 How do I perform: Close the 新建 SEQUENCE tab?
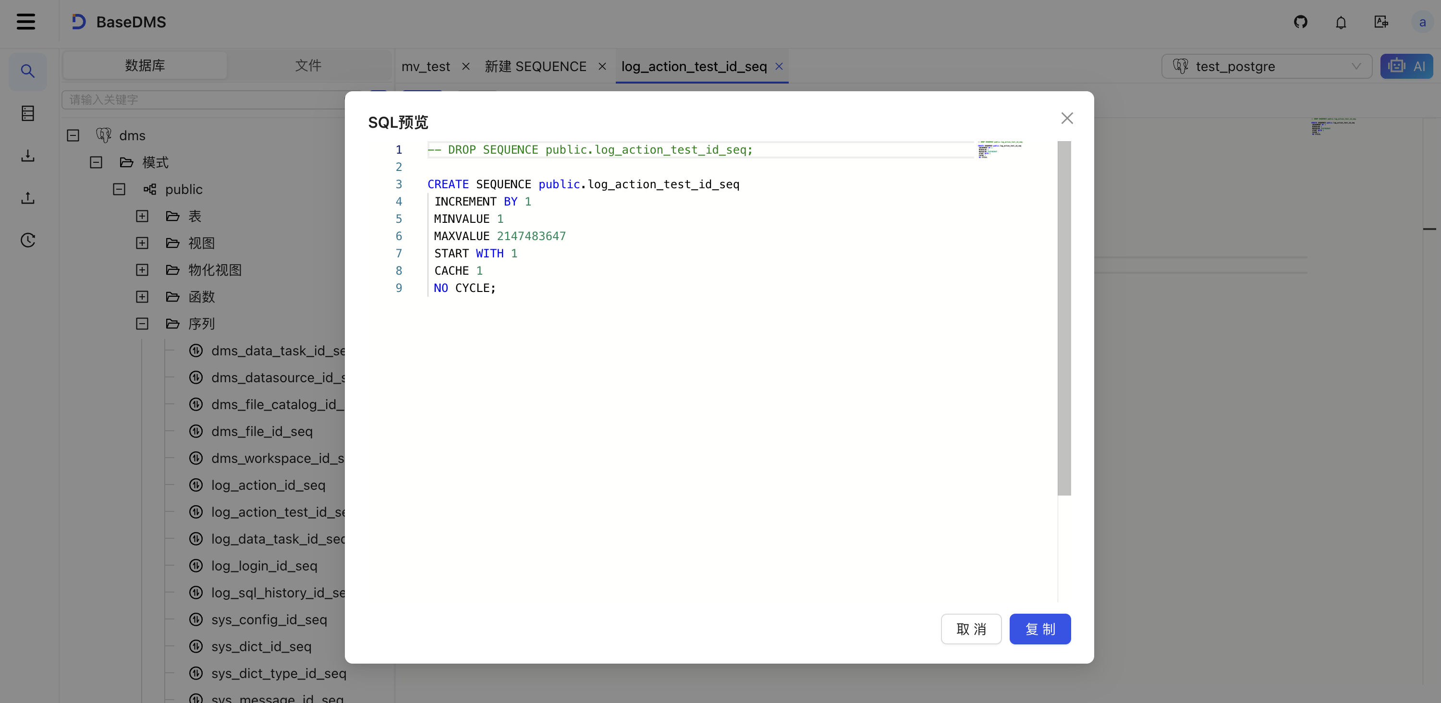(602, 67)
